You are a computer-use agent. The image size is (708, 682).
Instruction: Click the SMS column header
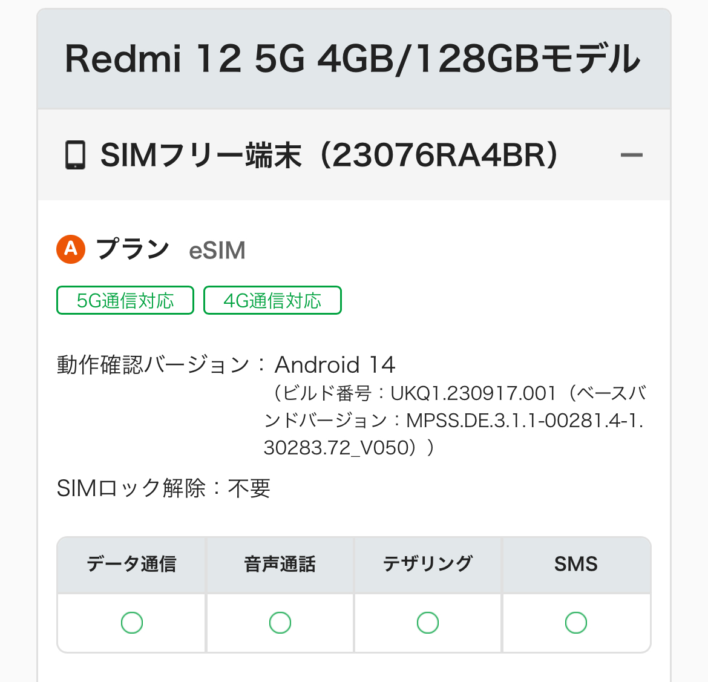tap(576, 564)
